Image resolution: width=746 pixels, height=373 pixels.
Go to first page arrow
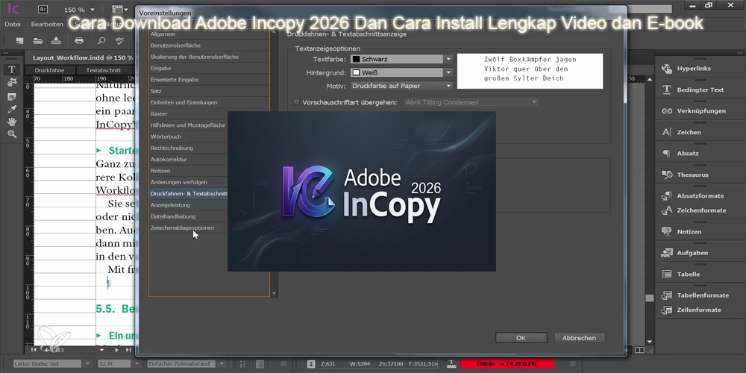click(x=34, y=350)
